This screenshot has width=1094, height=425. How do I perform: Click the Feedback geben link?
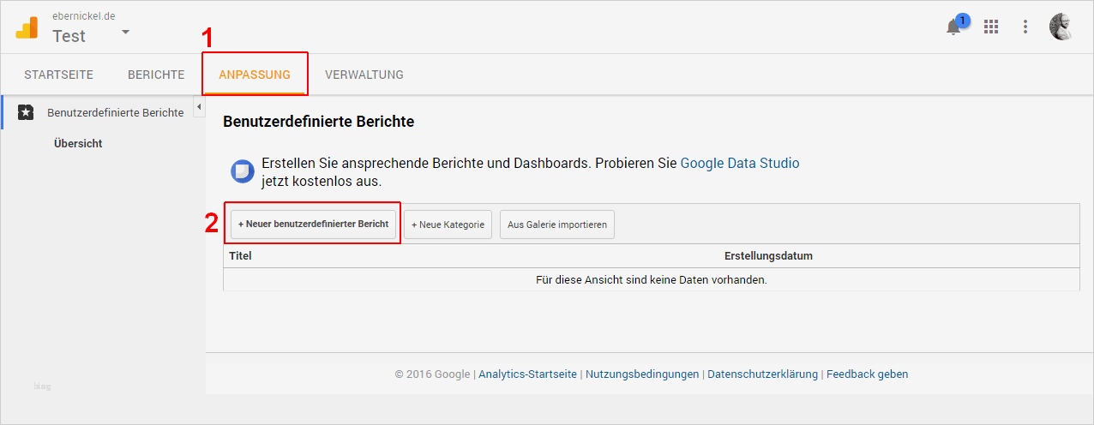(868, 374)
